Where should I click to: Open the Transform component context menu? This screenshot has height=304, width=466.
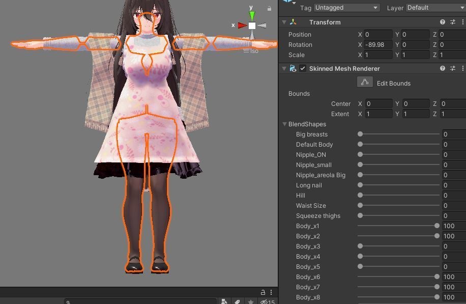462,22
